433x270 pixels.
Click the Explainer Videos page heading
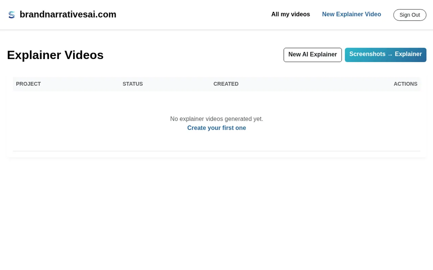55,55
